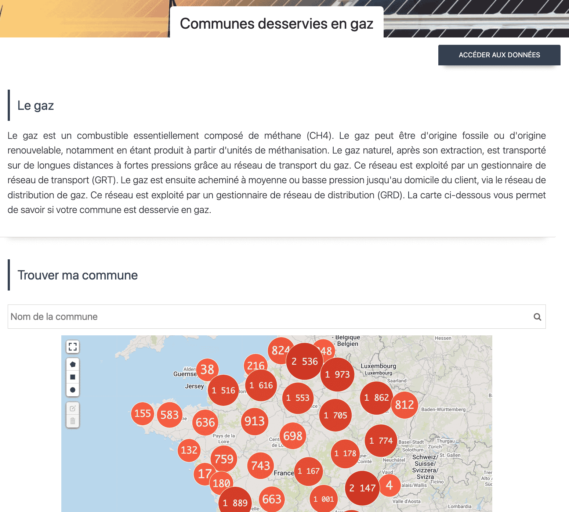The width and height of the screenshot is (569, 512).
Task: Click the 'Accéder aux données' button
Action: [x=499, y=55]
